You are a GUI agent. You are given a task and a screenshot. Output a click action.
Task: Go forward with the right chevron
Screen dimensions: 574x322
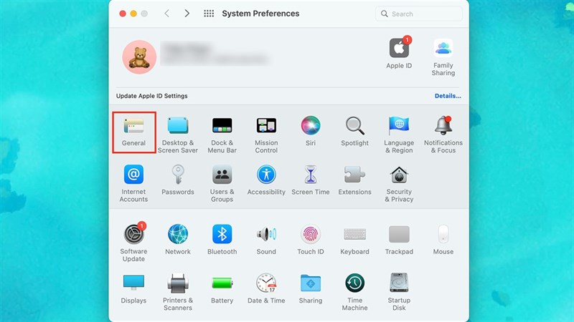tap(187, 14)
